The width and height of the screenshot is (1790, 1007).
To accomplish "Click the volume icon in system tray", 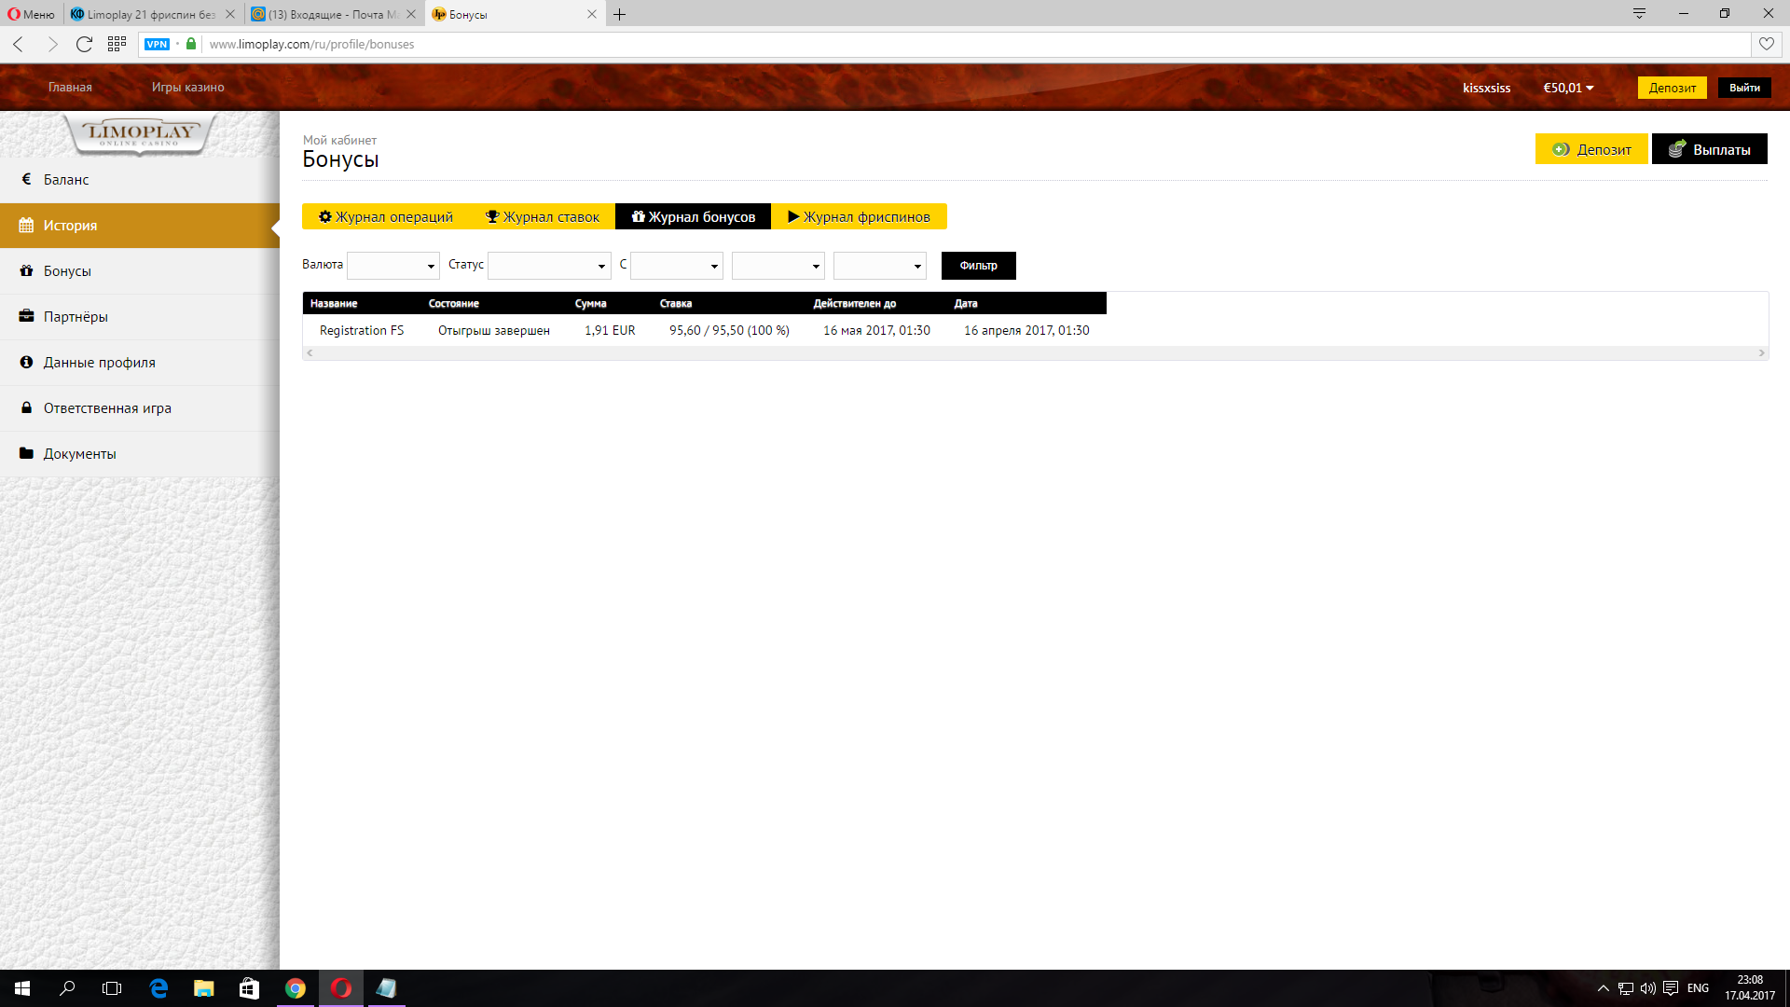I will pos(1647,988).
